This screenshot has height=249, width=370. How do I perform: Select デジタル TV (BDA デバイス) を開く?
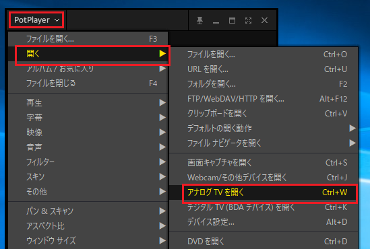coord(264,207)
